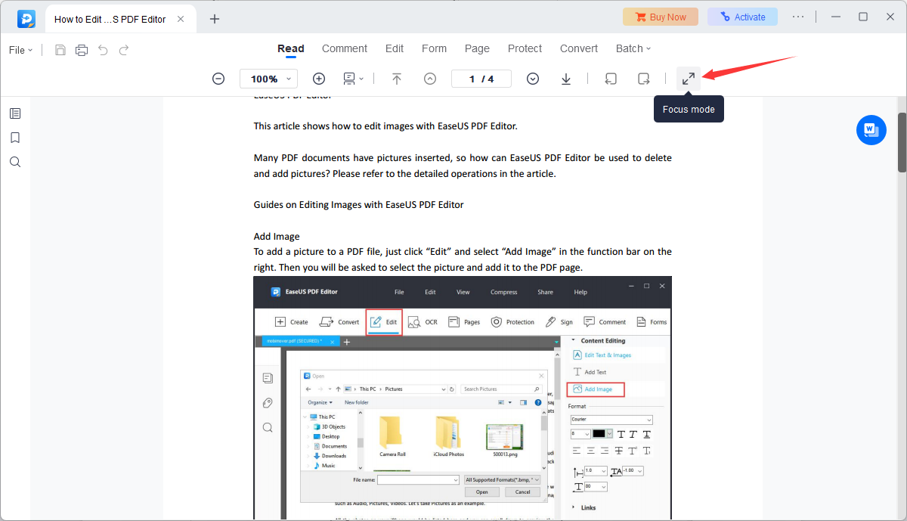Open the page thumbnails sidebar panel
Viewport: 907px width, 521px height.
[x=15, y=113]
